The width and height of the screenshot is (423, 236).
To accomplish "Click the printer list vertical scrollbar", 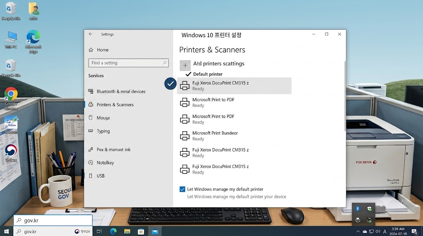I will click(x=345, y=96).
